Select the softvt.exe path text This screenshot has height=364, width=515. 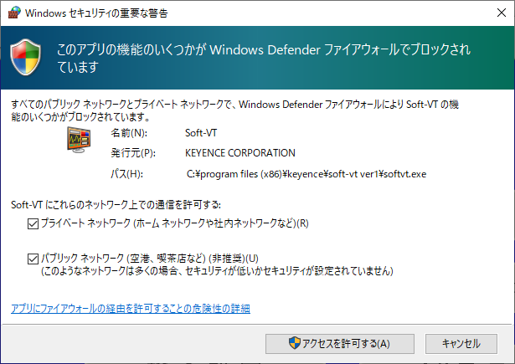click(306, 174)
